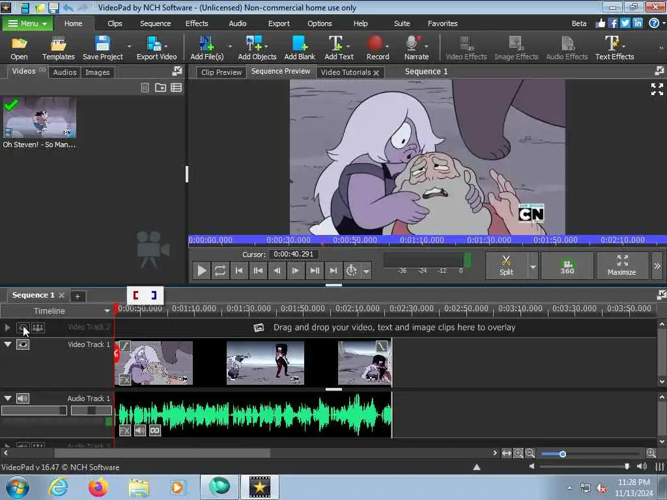Click the fade-in transition icon on the first clip
Screen dimensions: 667x500
pos(124,346)
